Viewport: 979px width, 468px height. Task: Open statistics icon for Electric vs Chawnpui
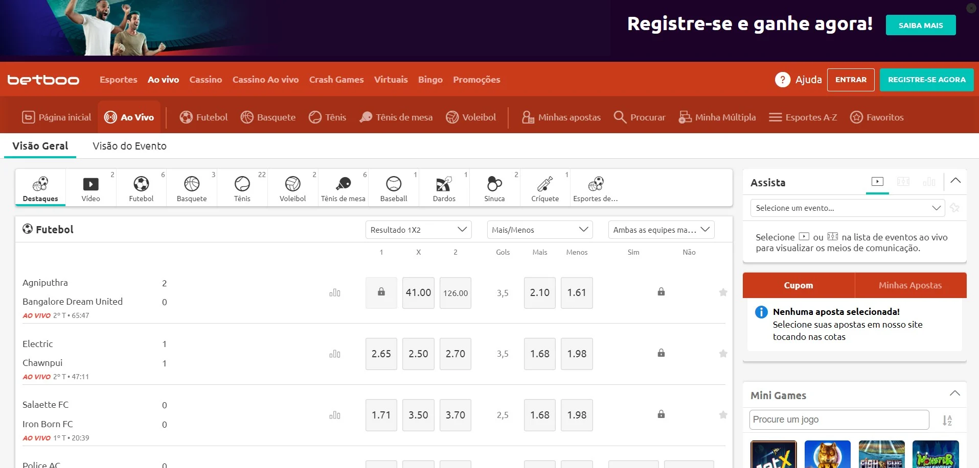click(x=335, y=354)
